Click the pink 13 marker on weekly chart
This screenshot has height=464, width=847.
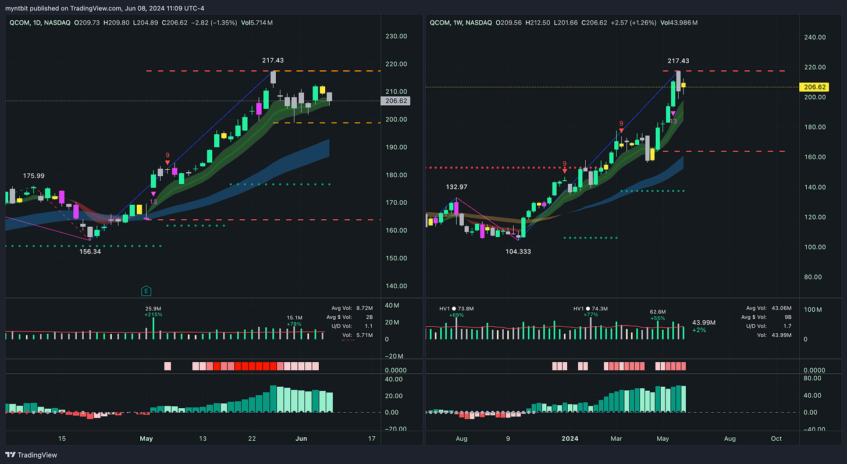tap(673, 121)
